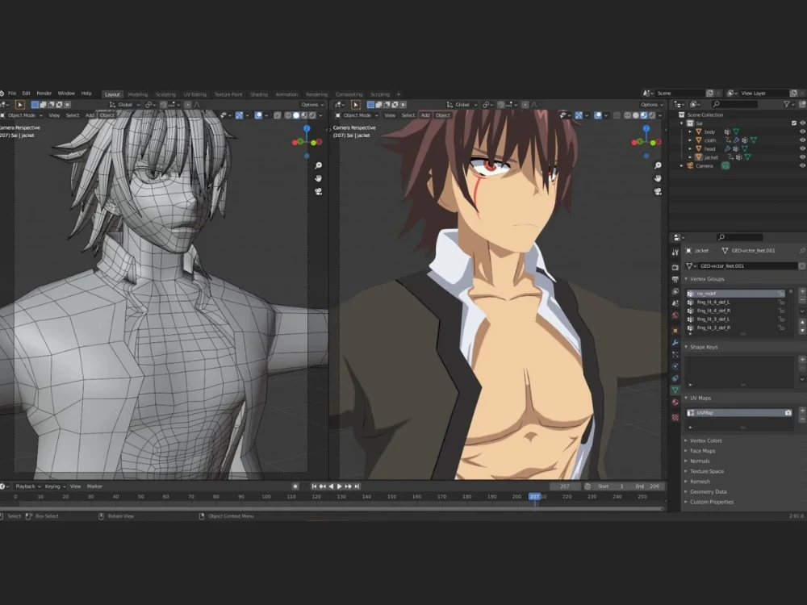Open the World properties tab (red globe)
The width and height of the screenshot is (807, 605).
[x=675, y=315]
